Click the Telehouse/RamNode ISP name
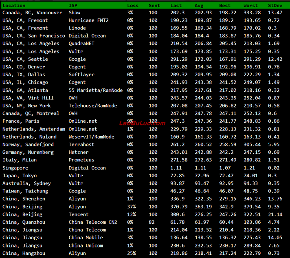The height and width of the screenshot is (258, 290). click(x=93, y=106)
